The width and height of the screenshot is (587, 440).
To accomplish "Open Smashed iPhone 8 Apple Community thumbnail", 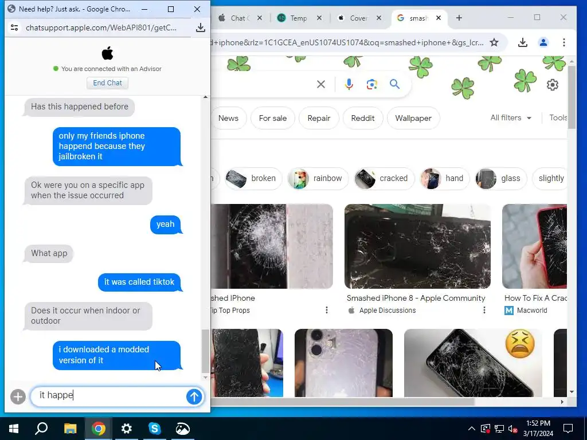I will (x=417, y=246).
